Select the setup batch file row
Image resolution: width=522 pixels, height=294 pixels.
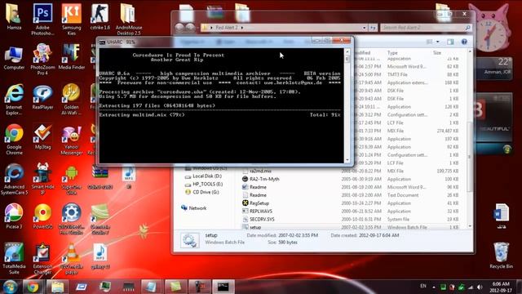pyautogui.click(x=350, y=227)
